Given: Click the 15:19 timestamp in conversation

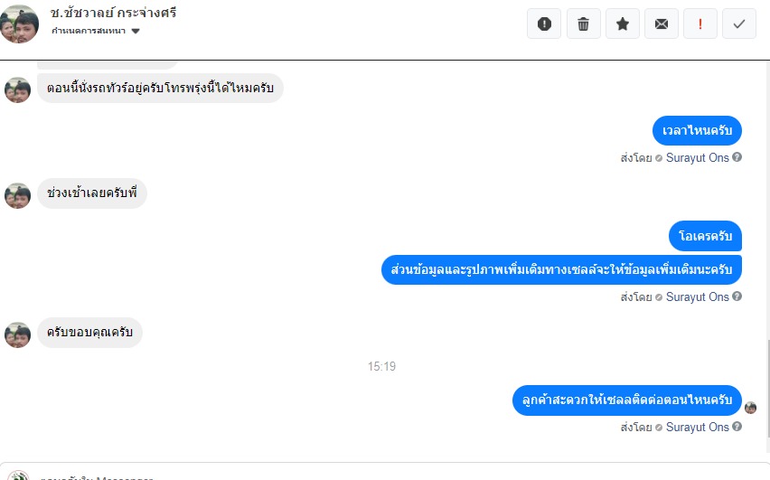Looking at the screenshot, I should click(381, 366).
